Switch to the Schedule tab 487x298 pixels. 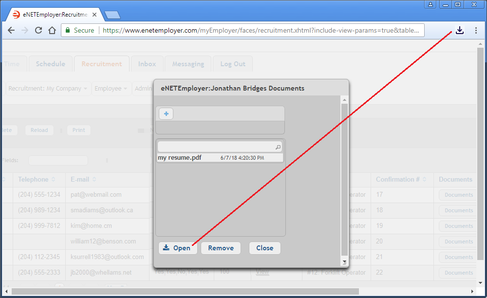(x=50, y=64)
